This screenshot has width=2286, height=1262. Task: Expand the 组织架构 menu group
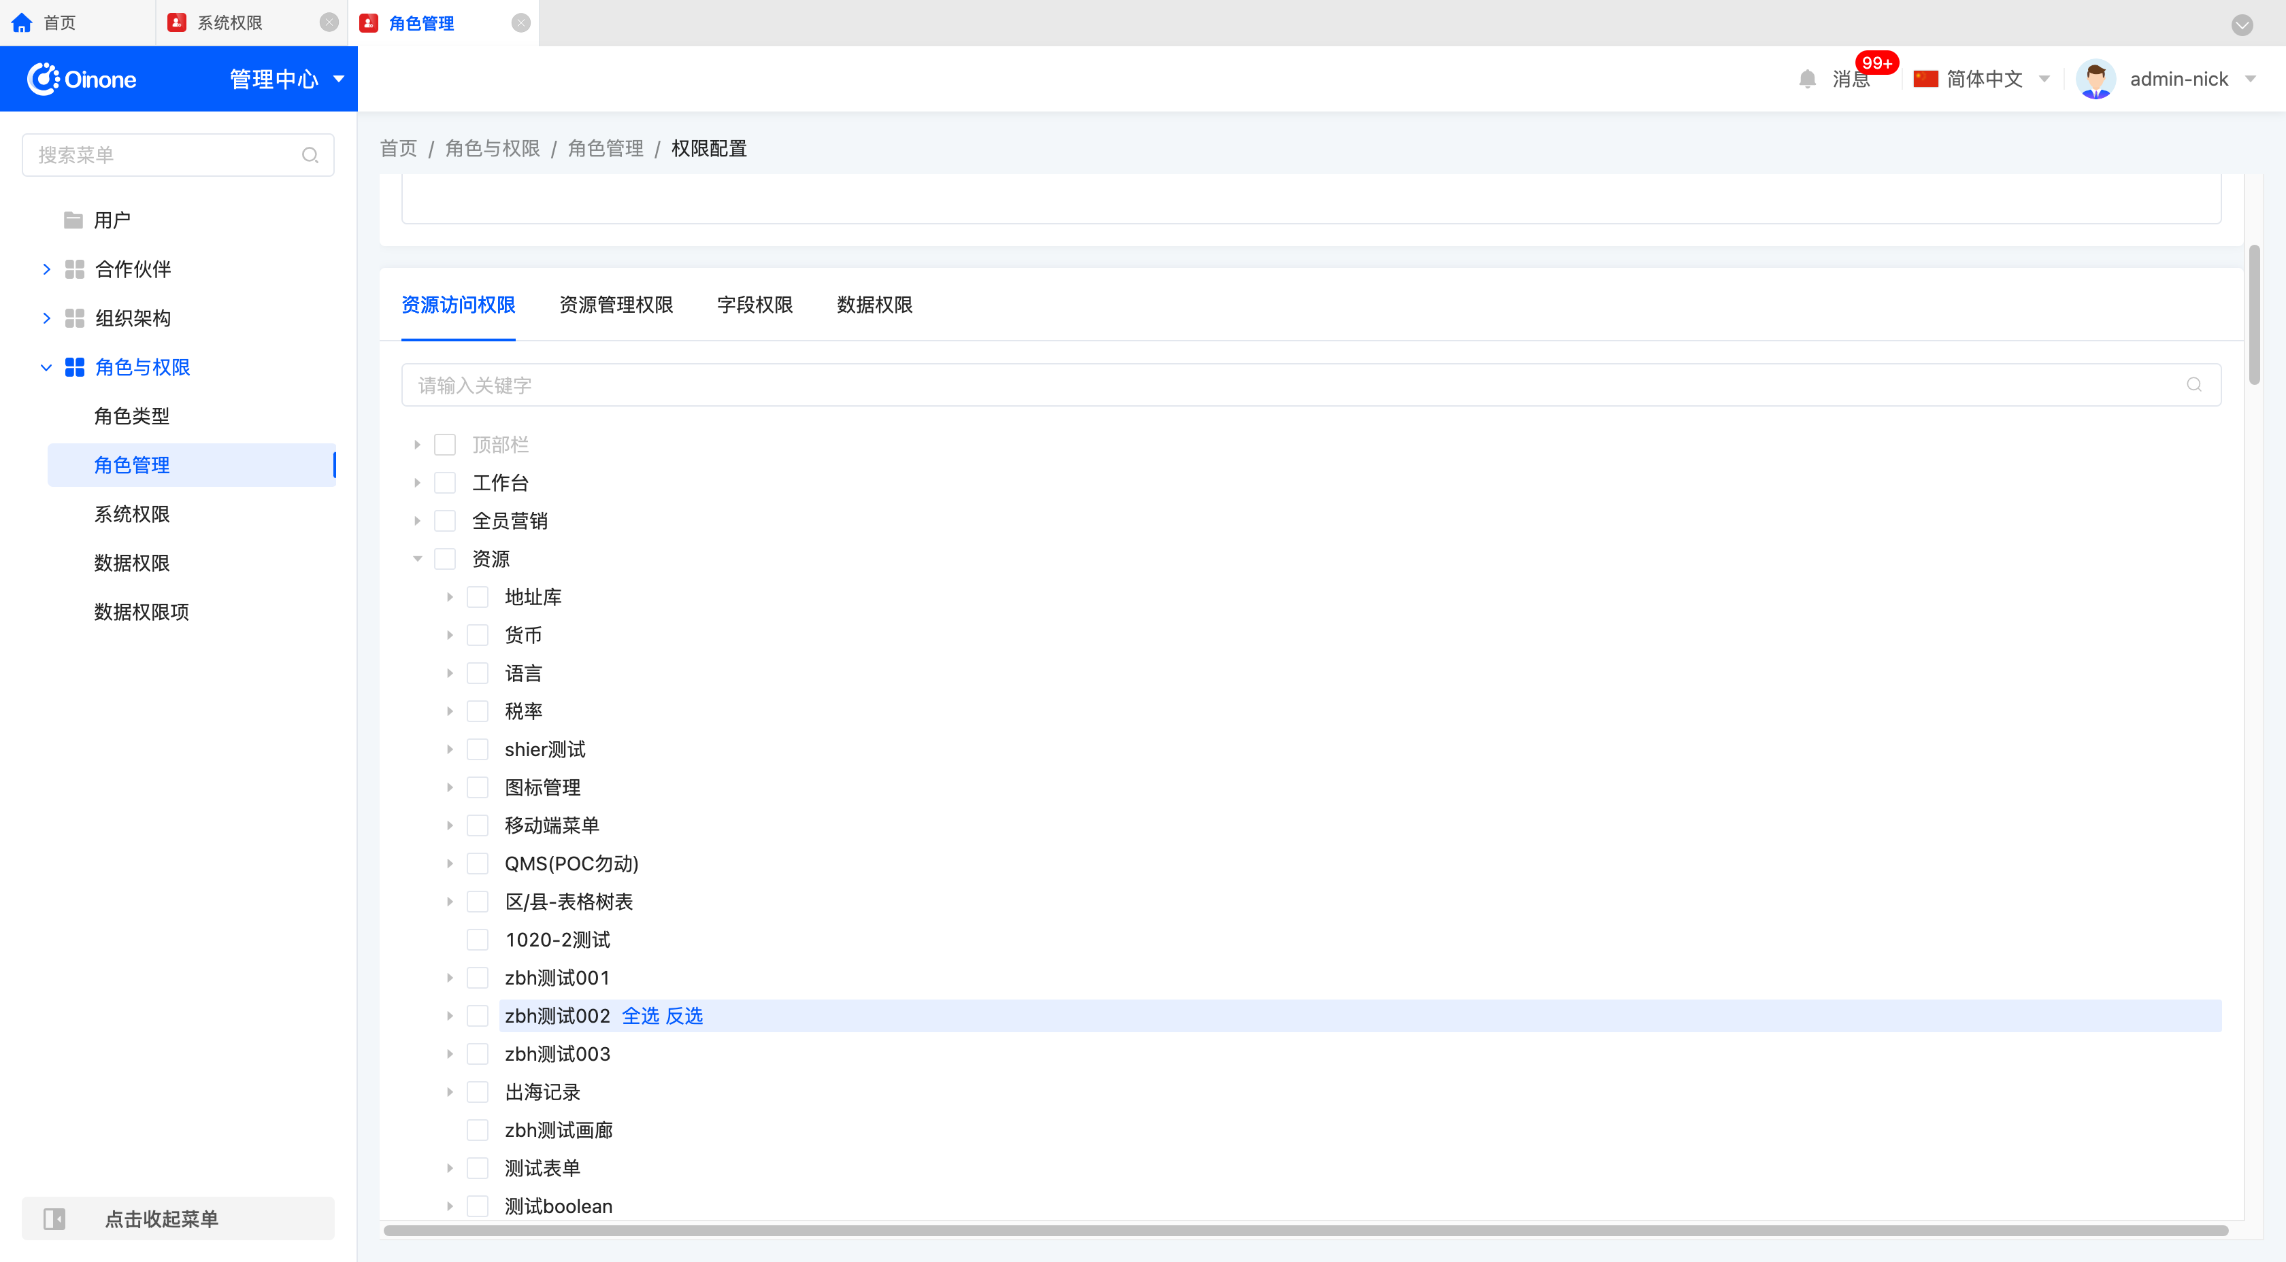click(x=46, y=318)
